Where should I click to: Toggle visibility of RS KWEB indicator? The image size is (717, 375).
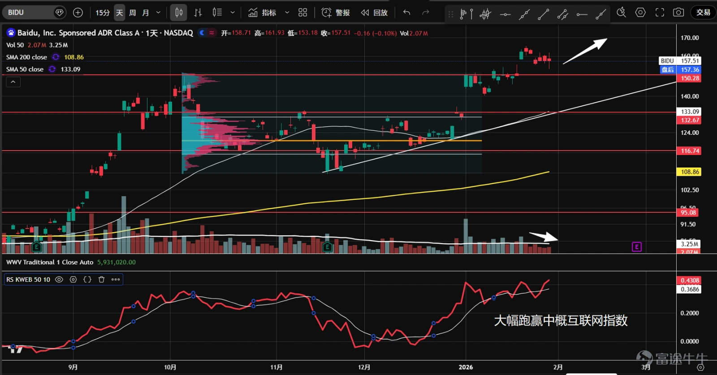tap(59, 280)
